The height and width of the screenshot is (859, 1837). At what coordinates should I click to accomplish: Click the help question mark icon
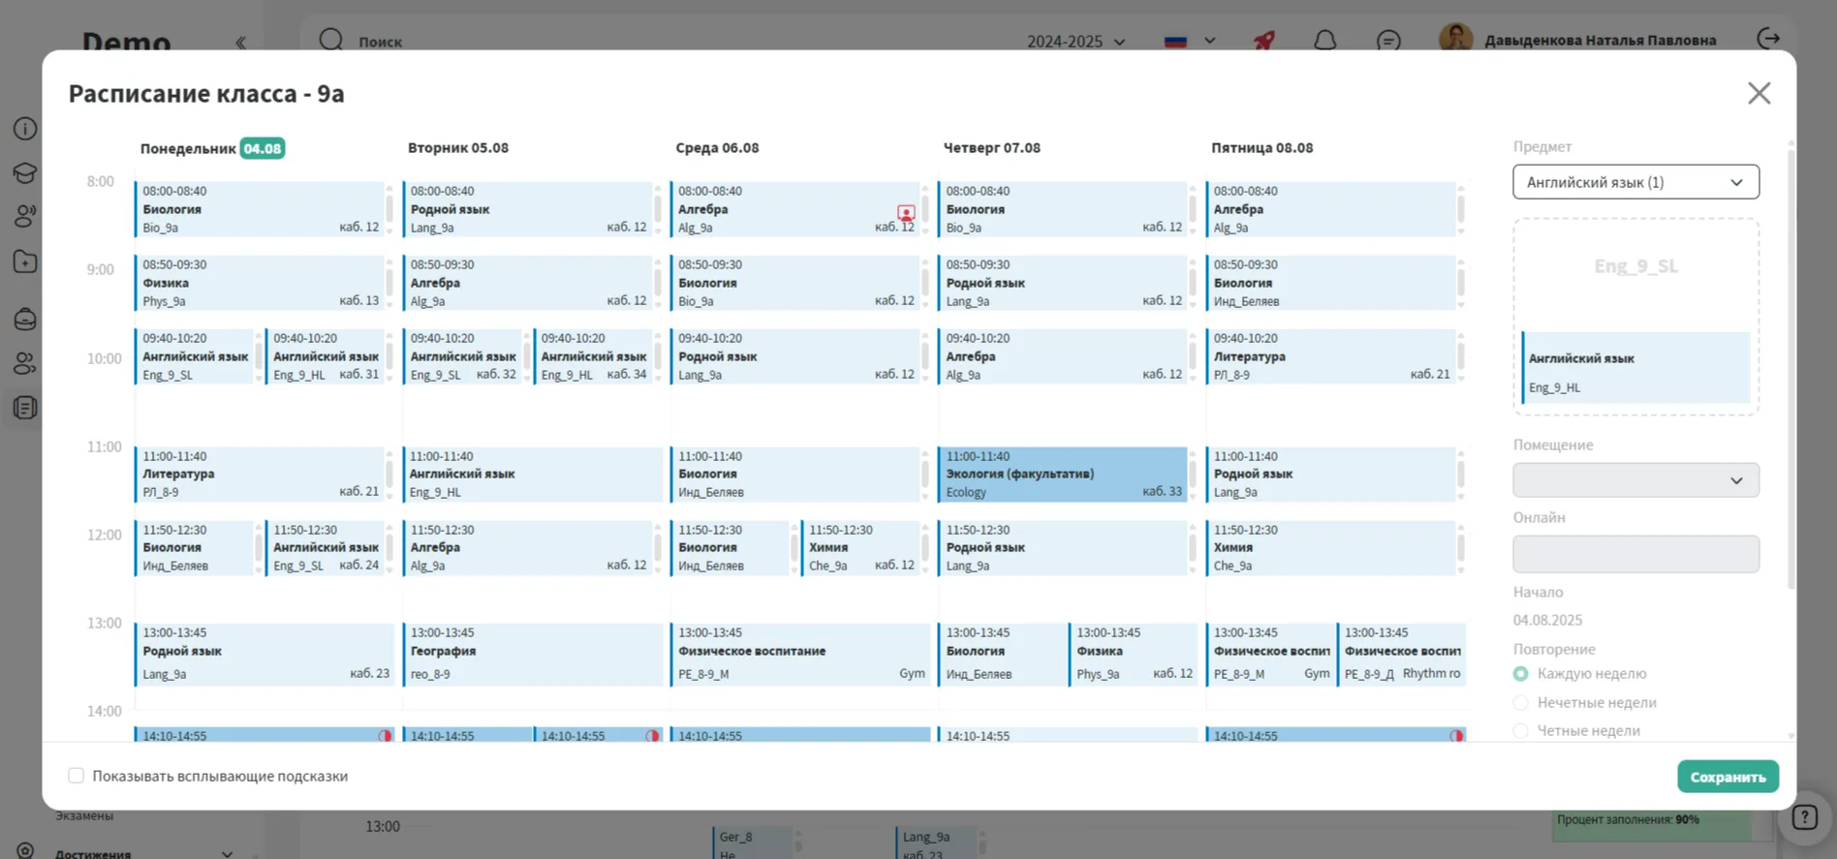point(1804,817)
